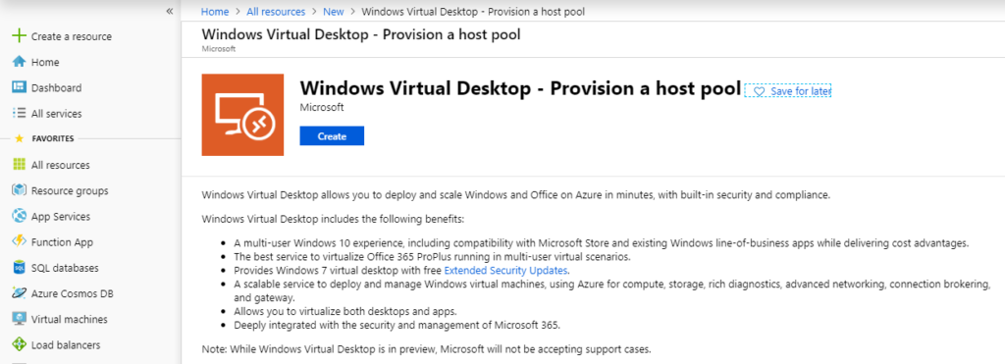Viewport: 1005px width, 364px height.
Task: Click the Windows Virtual Desktop orange logo
Action: pos(242,115)
